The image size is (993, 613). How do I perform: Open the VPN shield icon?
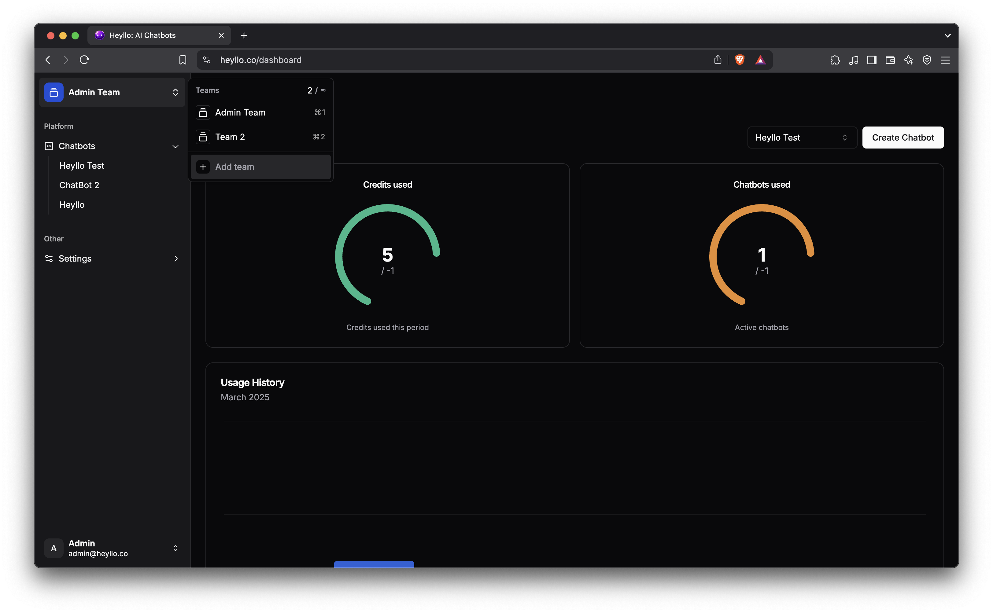click(927, 60)
